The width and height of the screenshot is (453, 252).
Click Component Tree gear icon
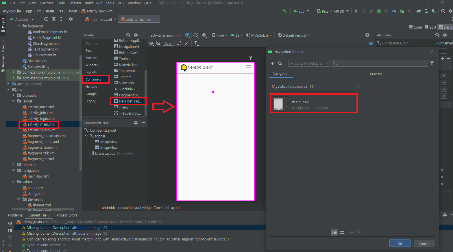coord(136,123)
